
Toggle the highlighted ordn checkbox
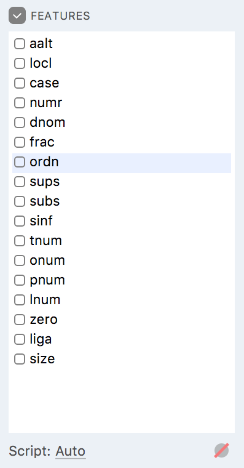coord(20,162)
